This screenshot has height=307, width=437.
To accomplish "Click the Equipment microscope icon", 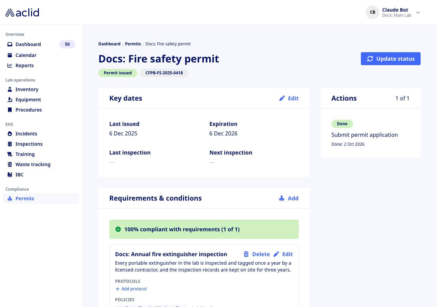I will click(10, 100).
